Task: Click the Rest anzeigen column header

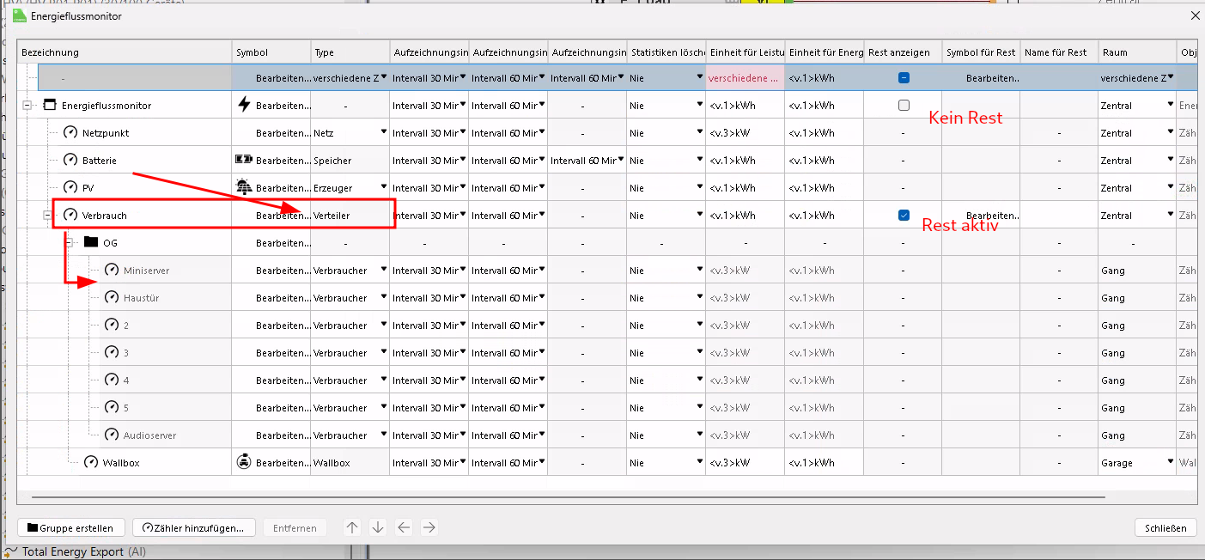Action: pos(902,52)
